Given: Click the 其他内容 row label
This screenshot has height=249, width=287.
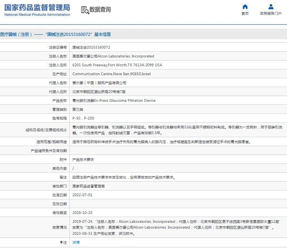Looking at the screenshot, I should [x=59, y=168].
